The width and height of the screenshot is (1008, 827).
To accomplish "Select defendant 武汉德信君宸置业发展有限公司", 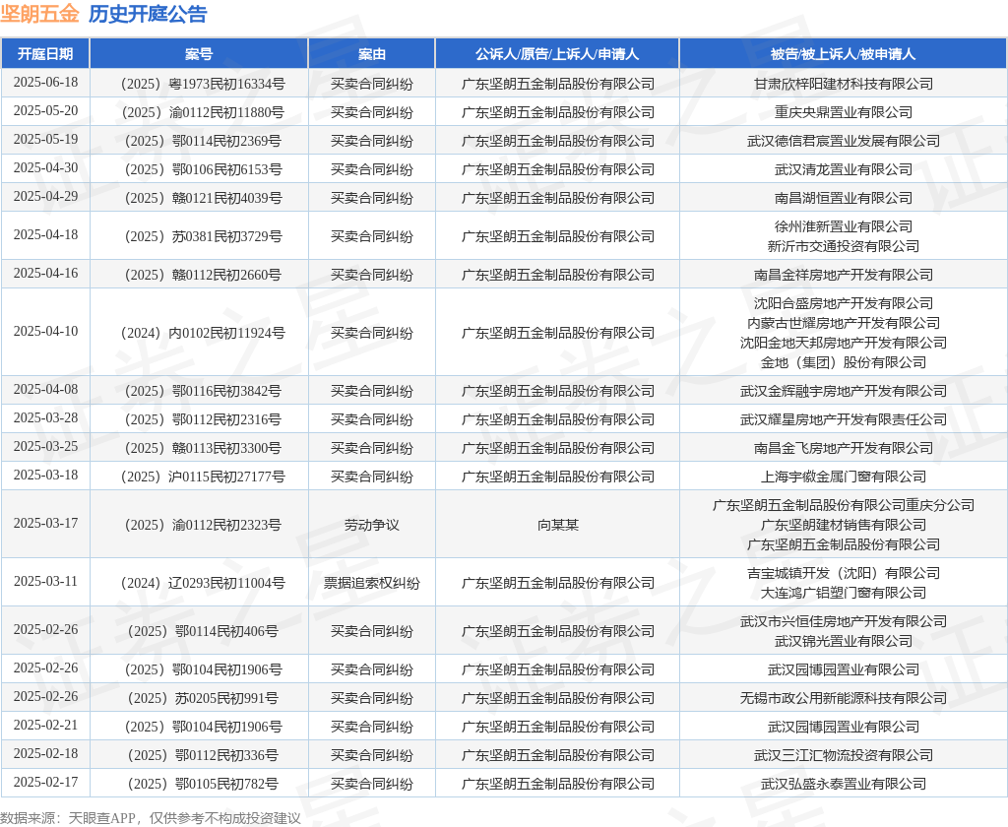I will tap(844, 142).
